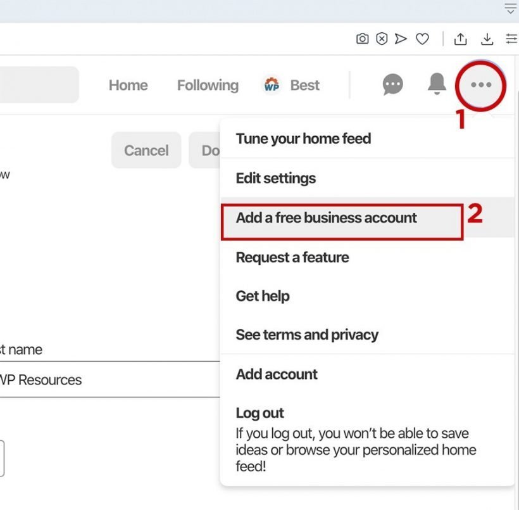Select Add a free business account
The image size is (519, 510).
[366, 218]
